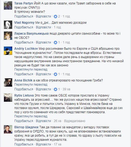Image resolution: width=131 pixels, height=147 pixels.
Task: Show edit history via Відредаговано label
Action: pos(75,121)
